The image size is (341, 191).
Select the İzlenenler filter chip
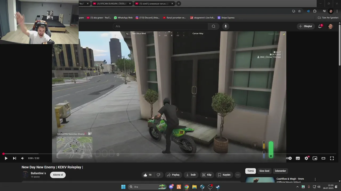pos(280,171)
